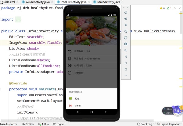Tap the current version v1.0 row
Viewport: 183px width, 126px height.
(91, 51)
